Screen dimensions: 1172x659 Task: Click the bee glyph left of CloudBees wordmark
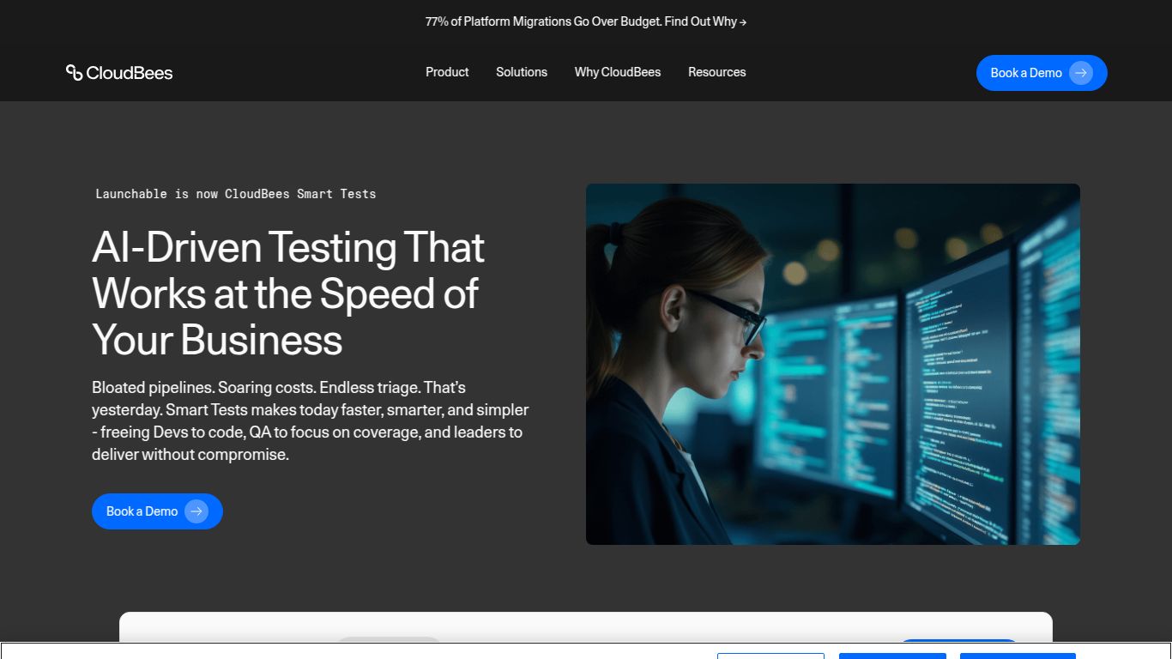tap(72, 72)
